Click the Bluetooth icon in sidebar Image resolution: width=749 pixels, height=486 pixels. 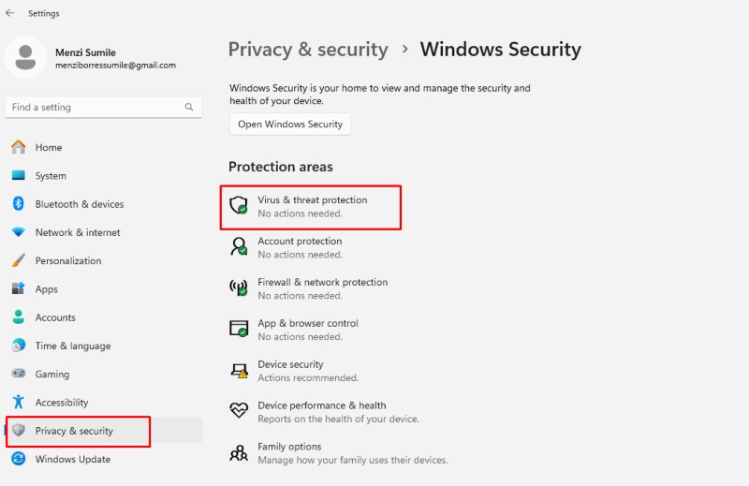coord(19,203)
